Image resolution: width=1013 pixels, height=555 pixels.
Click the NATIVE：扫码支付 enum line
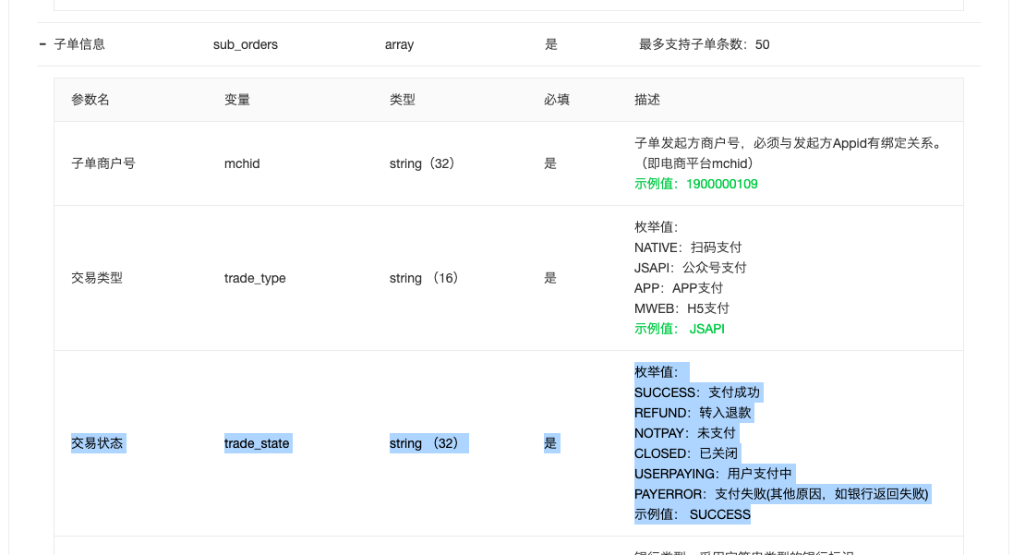(688, 247)
